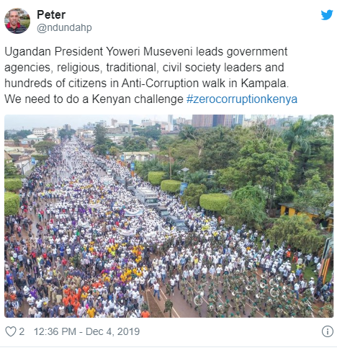Screen dimensions: 337x353
Task: Click the city skyline in the photo
Action: [x=168, y=124]
